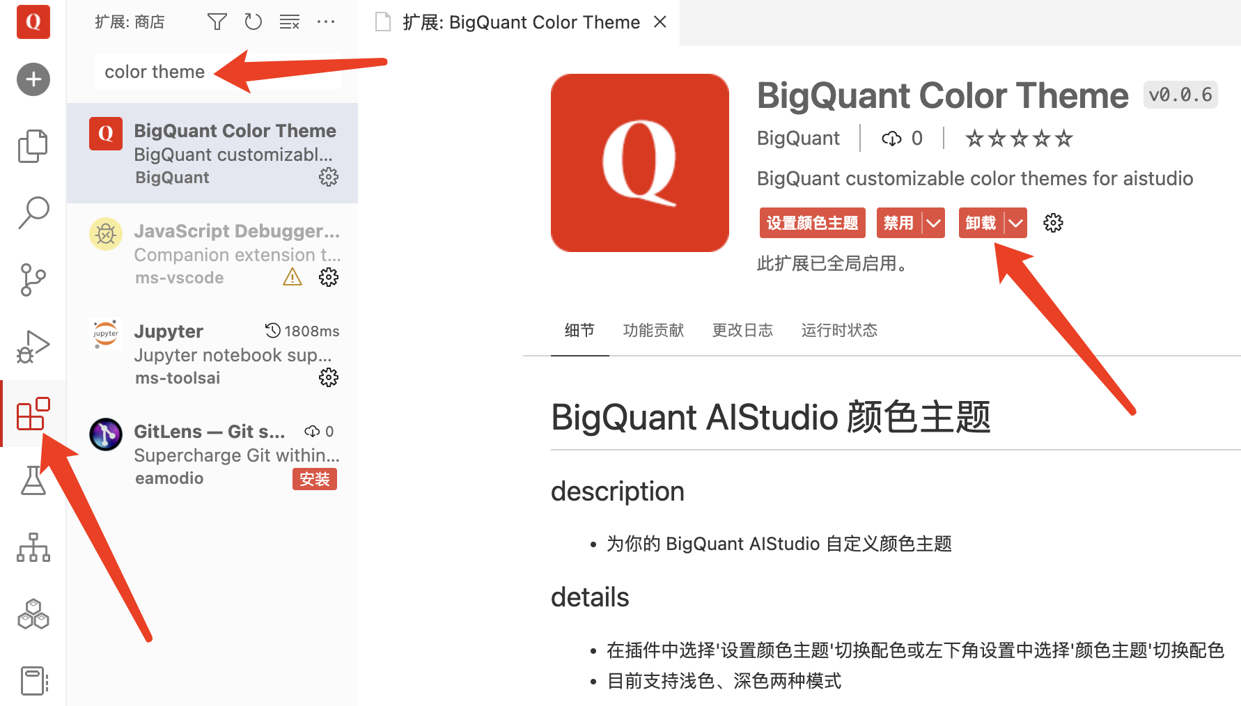Screen dimensions: 1241x706
Task: Open the Search view
Action: [x=33, y=212]
